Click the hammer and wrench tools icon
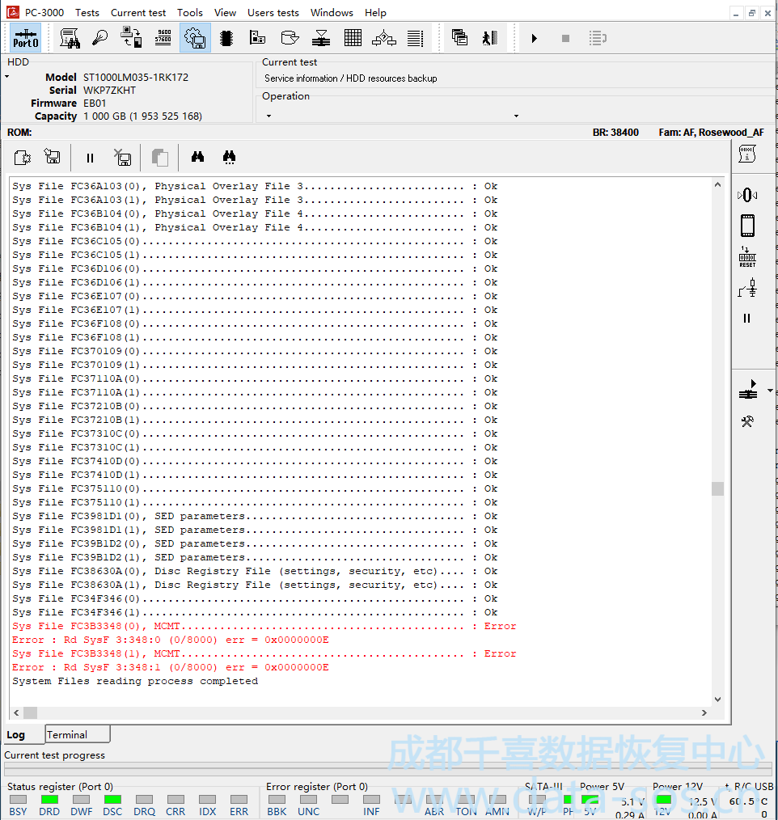Screen dimensions: 778x820 (747, 421)
